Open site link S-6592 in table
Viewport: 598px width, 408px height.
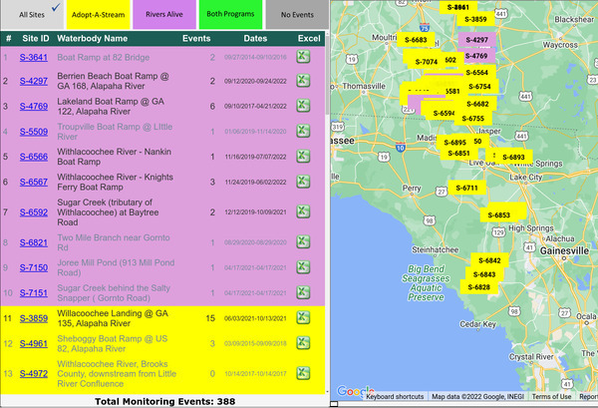[34, 212]
